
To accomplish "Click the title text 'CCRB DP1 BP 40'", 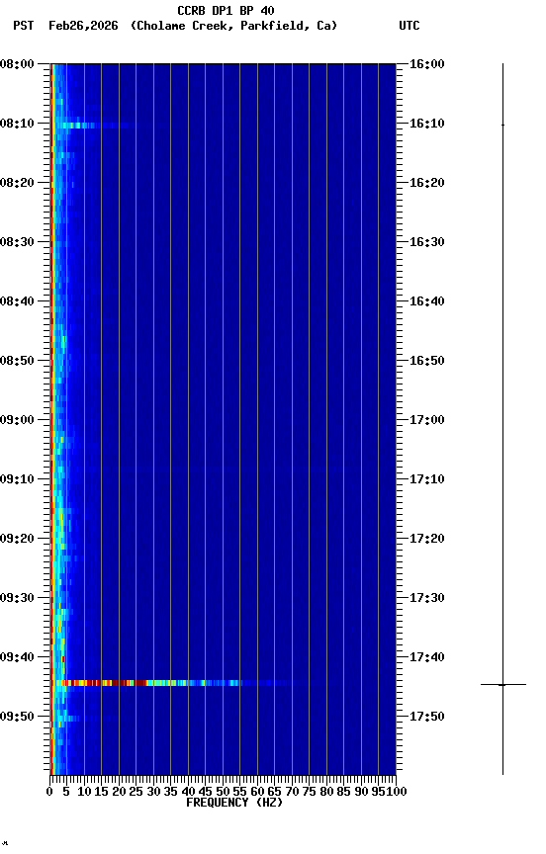I will pyautogui.click(x=226, y=11).
